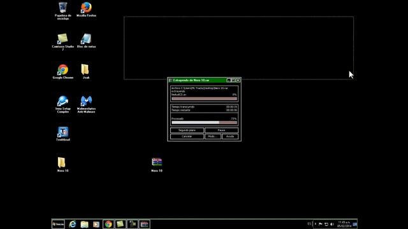
Task: Switch to WinRAR in the taskbar
Action: pos(145,224)
